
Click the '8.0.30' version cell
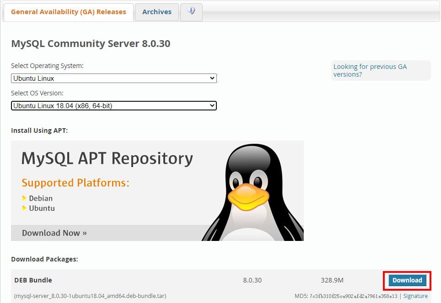click(x=252, y=280)
